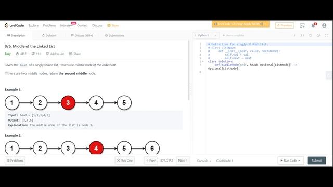Switch to the Solution tab

pos(49,35)
